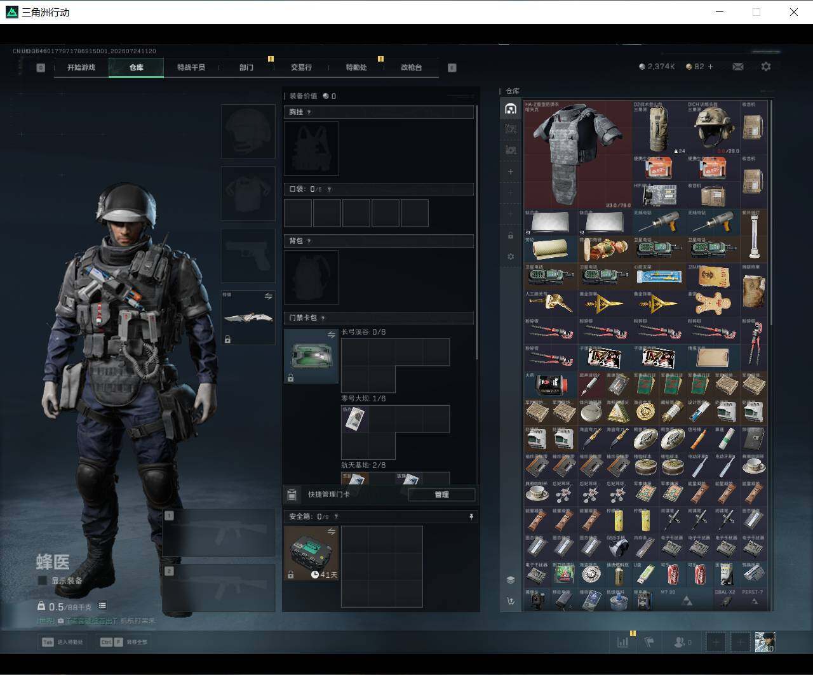Viewport: 813px width, 675px height.
Task: Open the mail envelope icon
Action: click(738, 67)
